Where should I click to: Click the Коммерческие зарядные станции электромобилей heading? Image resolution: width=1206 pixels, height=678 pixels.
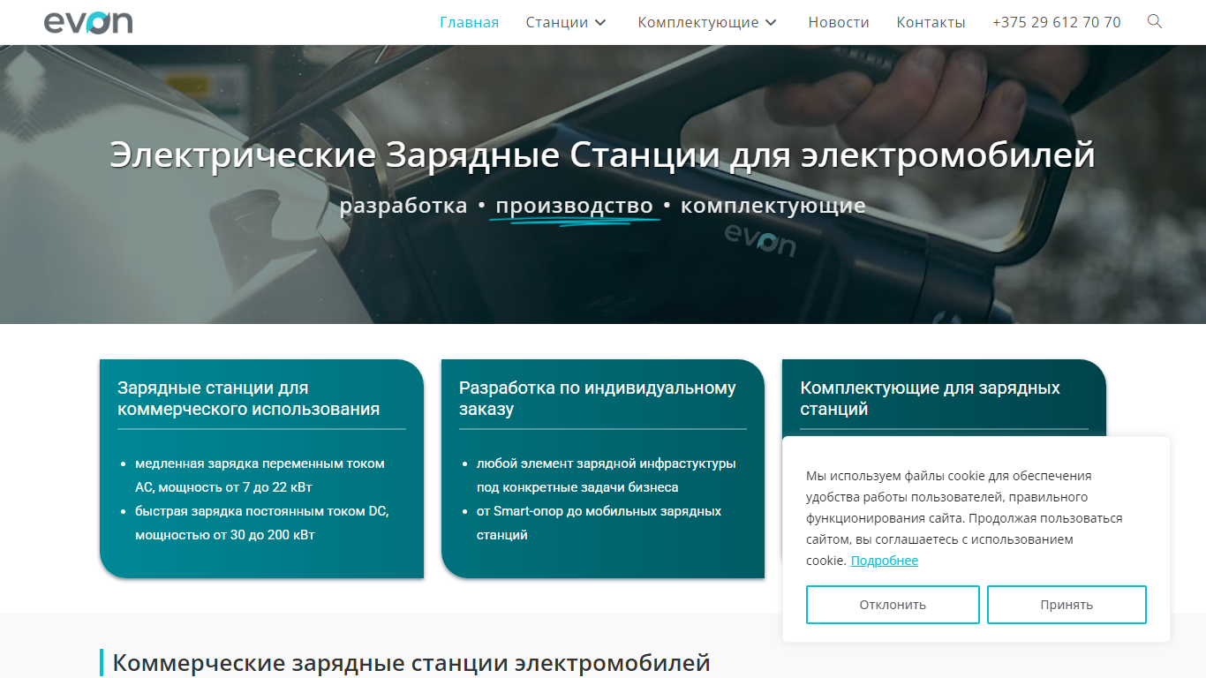[x=411, y=663]
